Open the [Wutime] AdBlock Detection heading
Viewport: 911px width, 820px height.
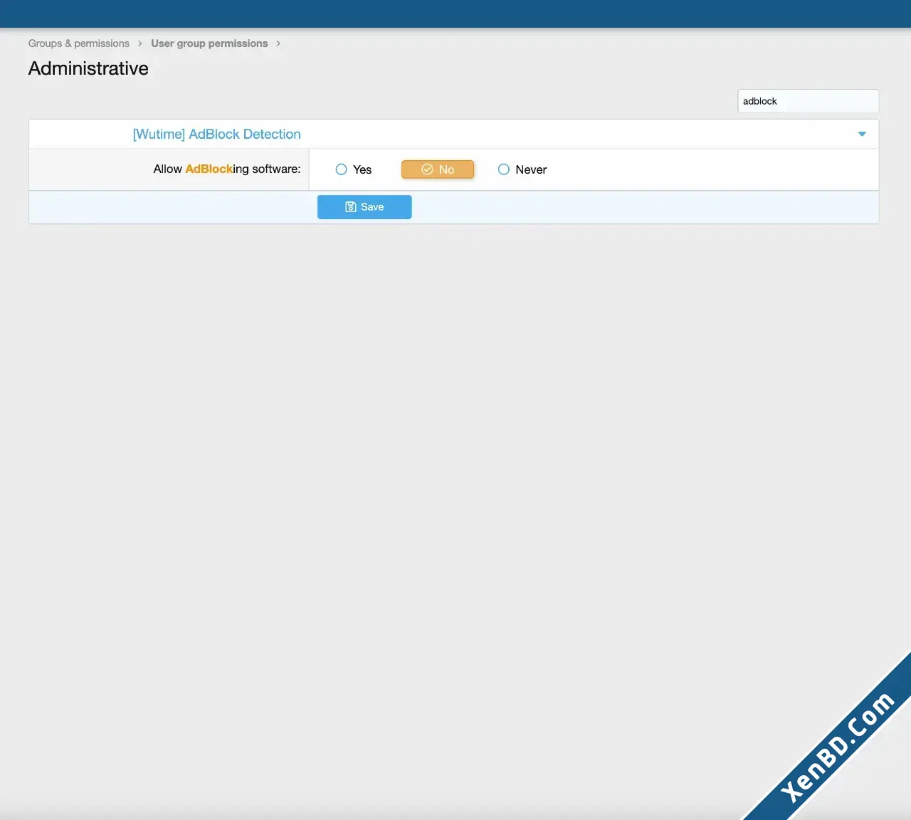coord(216,134)
